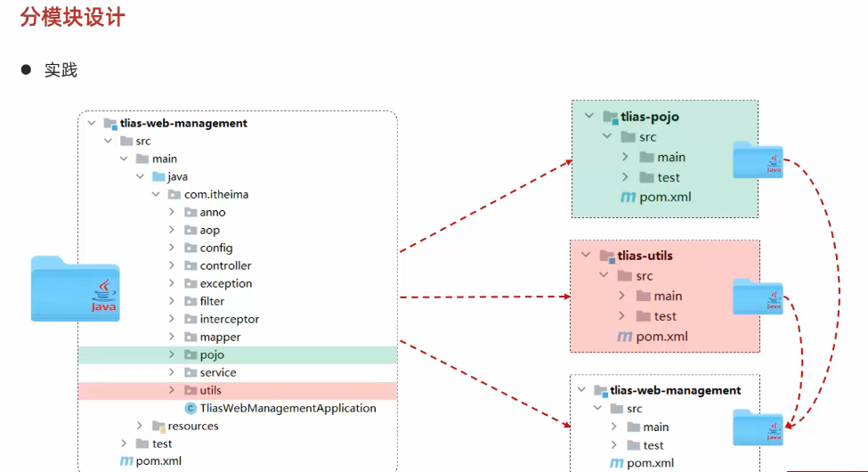Click the tlias-utils module folder icon

pos(607,256)
